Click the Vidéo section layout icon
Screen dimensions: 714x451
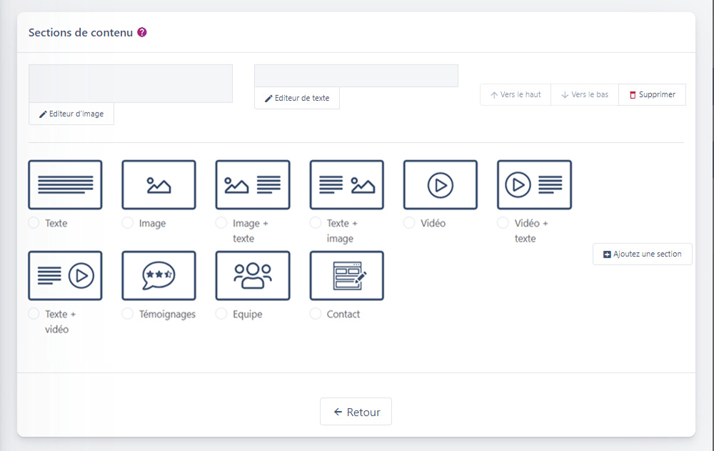(x=441, y=184)
